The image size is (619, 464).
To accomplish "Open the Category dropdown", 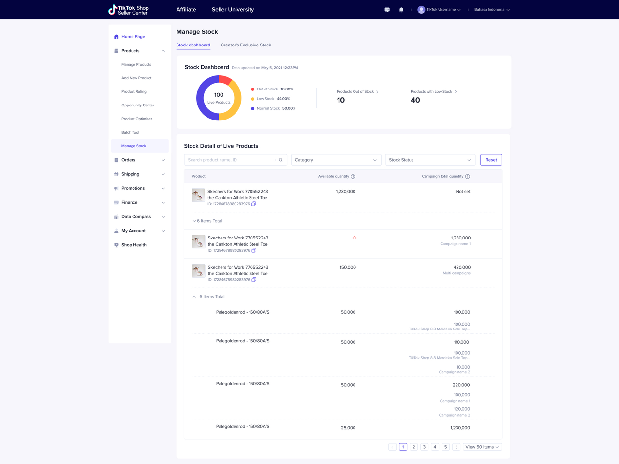I will 336,160.
